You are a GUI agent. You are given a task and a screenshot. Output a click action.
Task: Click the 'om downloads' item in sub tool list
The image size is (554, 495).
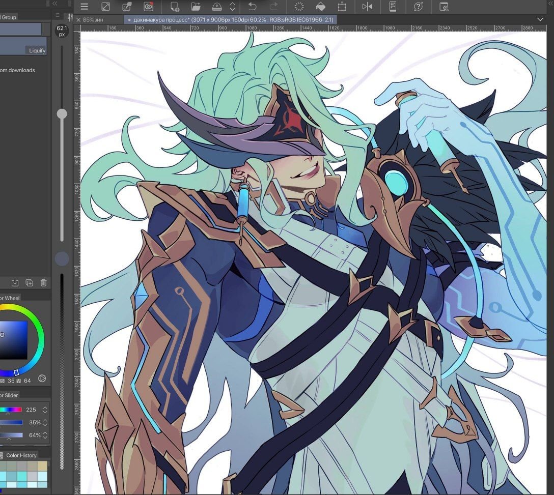click(x=17, y=70)
